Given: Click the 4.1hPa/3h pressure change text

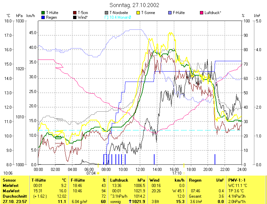Looking at the screenshot, I should [x=237, y=196].
